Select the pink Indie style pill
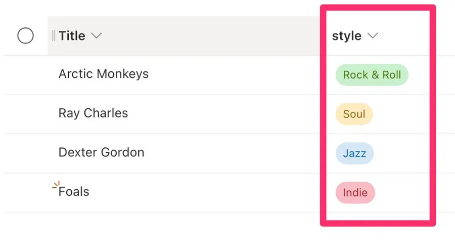Screen dimensions: 455x241 click(x=355, y=193)
